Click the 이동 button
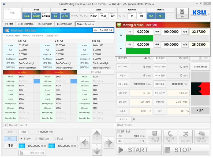The image size is (213, 158). [x=10, y=146]
